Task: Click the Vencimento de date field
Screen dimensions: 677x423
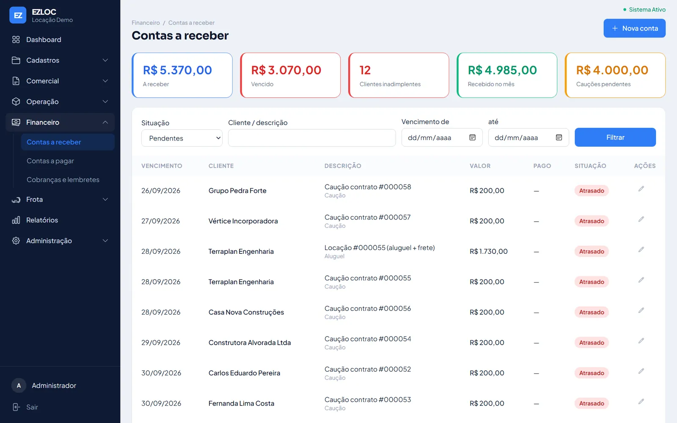Action: 442,137
